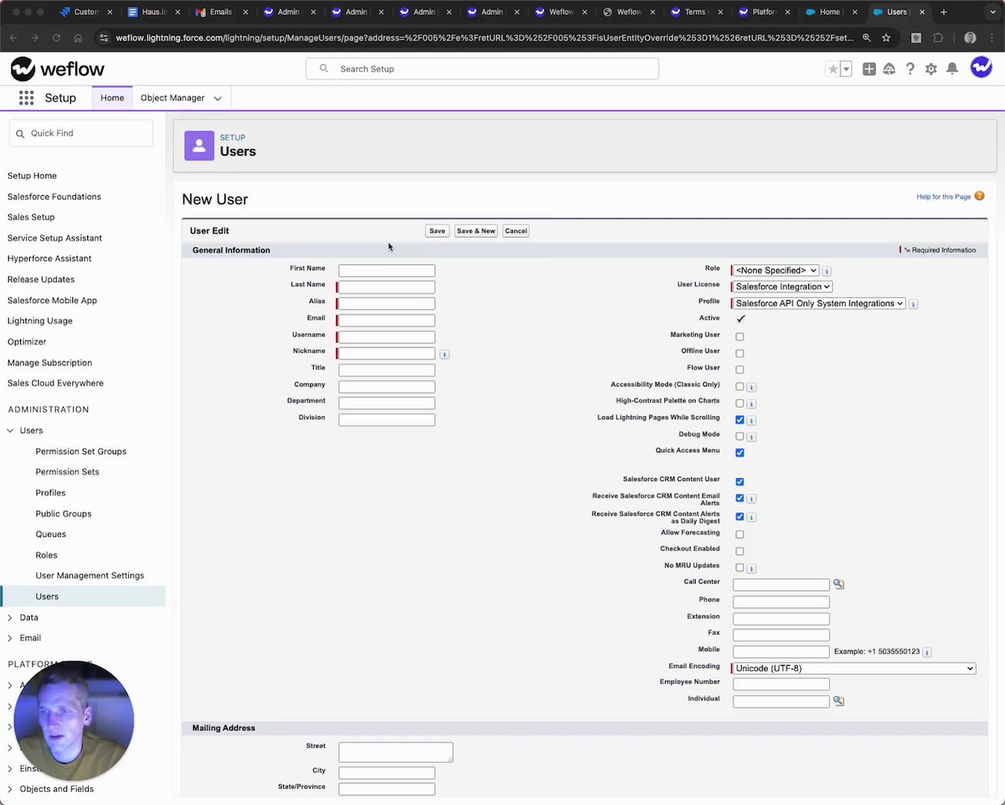The height and width of the screenshot is (805, 1005).
Task: Switch to the Home tab in Setup
Action: click(112, 98)
